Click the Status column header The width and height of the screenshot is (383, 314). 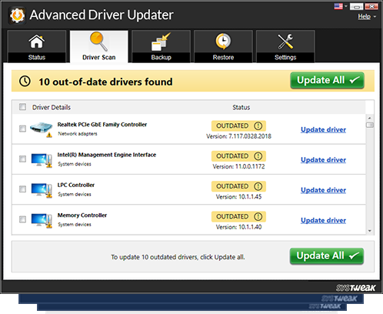click(241, 107)
